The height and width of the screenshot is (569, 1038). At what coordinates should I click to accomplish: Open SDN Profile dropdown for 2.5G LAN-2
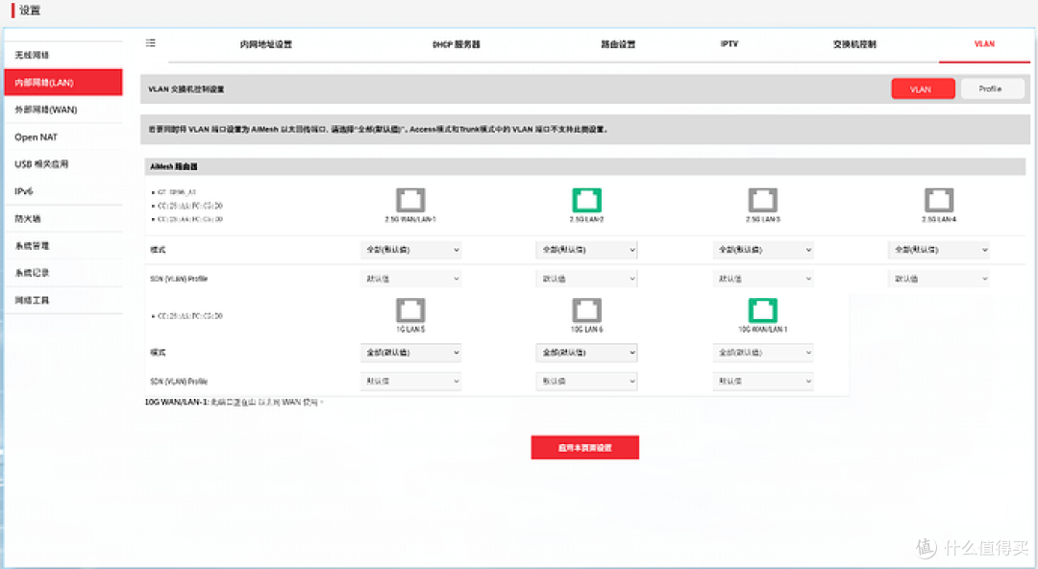point(586,279)
